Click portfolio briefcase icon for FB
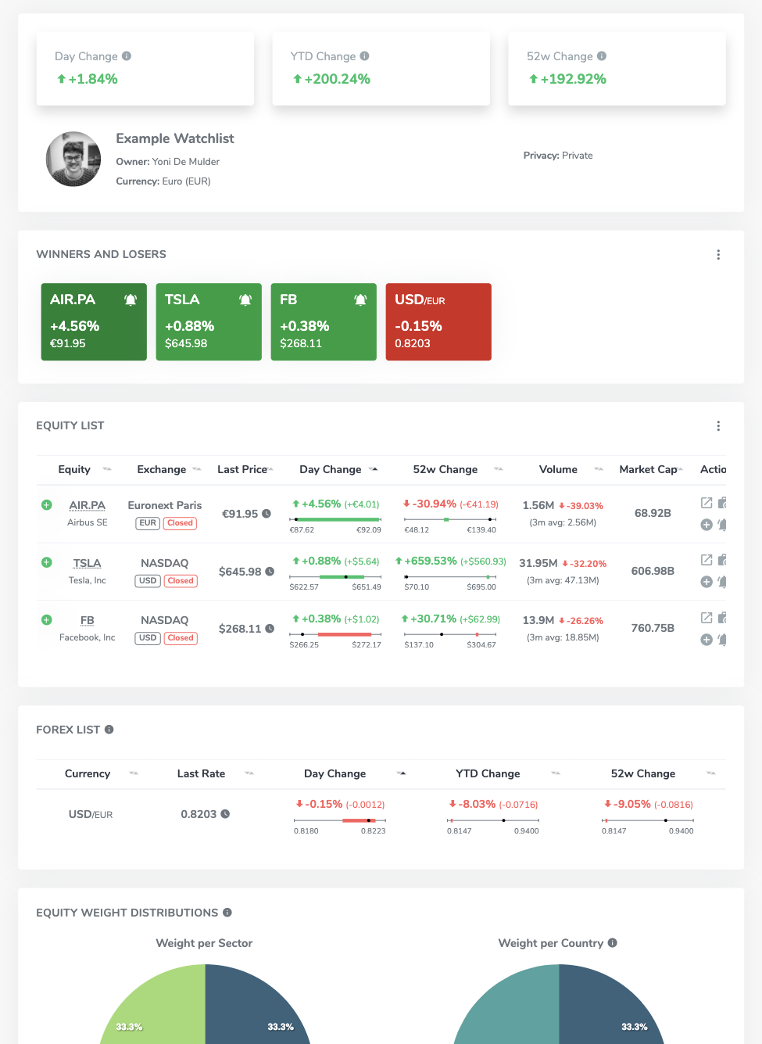The image size is (762, 1044). pos(722,618)
